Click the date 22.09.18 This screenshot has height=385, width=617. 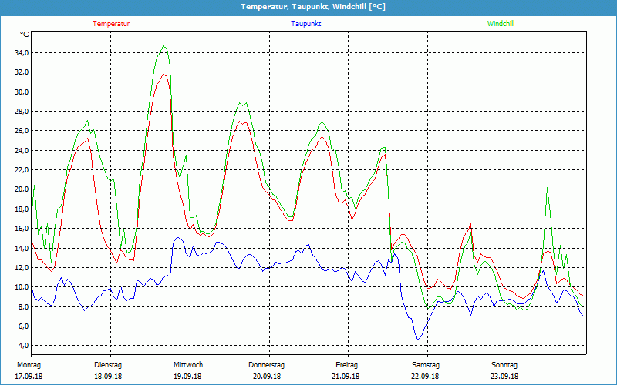tap(425, 377)
